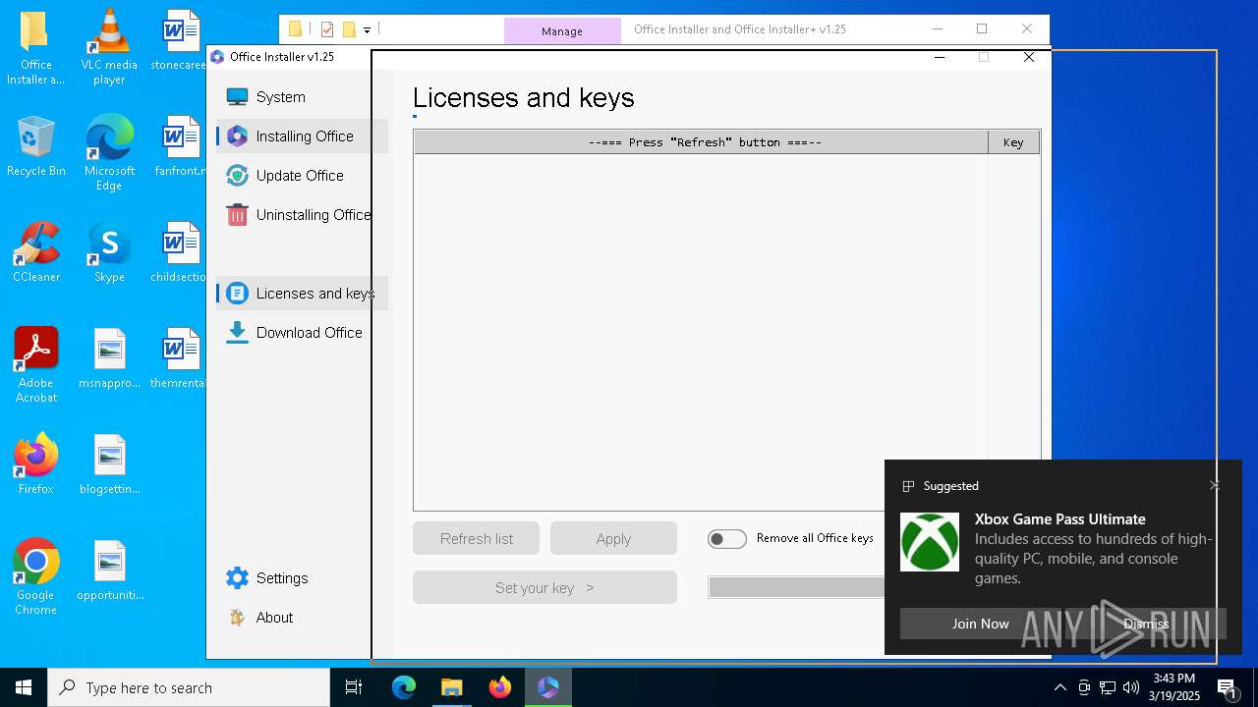Click the Xbox logo in notification
This screenshot has width=1258, height=707.
tap(930, 542)
